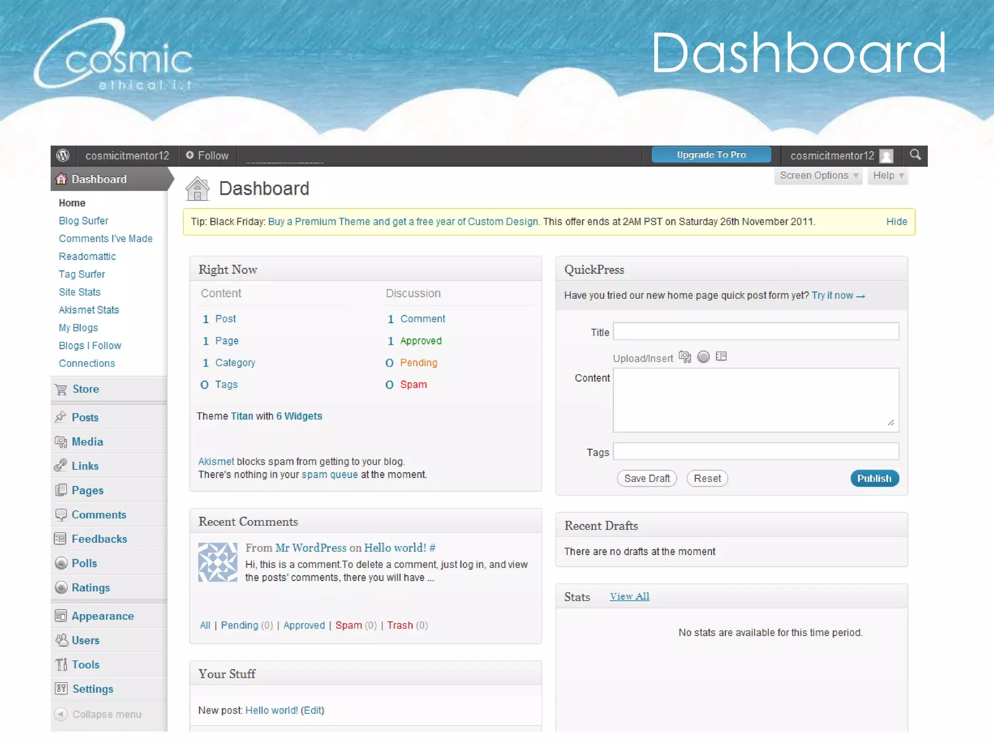Click the Tags link in Right Now

(226, 385)
